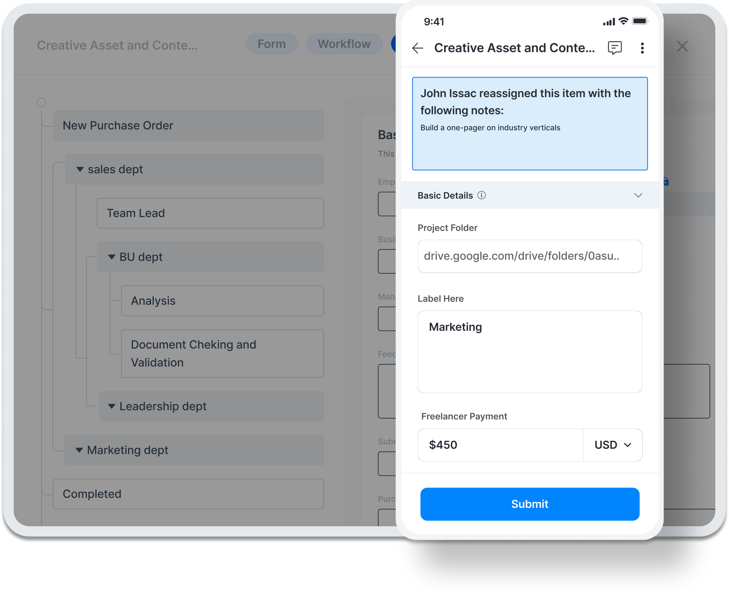This screenshot has width=729, height=598.
Task: Click the close X icon on desktop
Action: point(682,46)
